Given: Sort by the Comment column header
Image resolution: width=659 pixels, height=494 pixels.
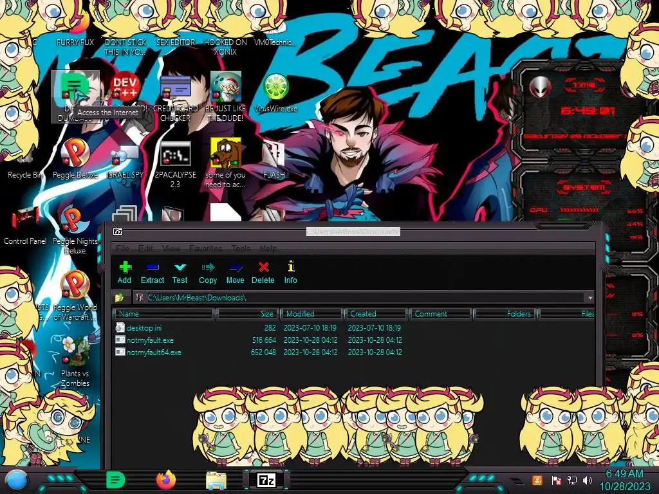Looking at the screenshot, I should (x=440, y=314).
